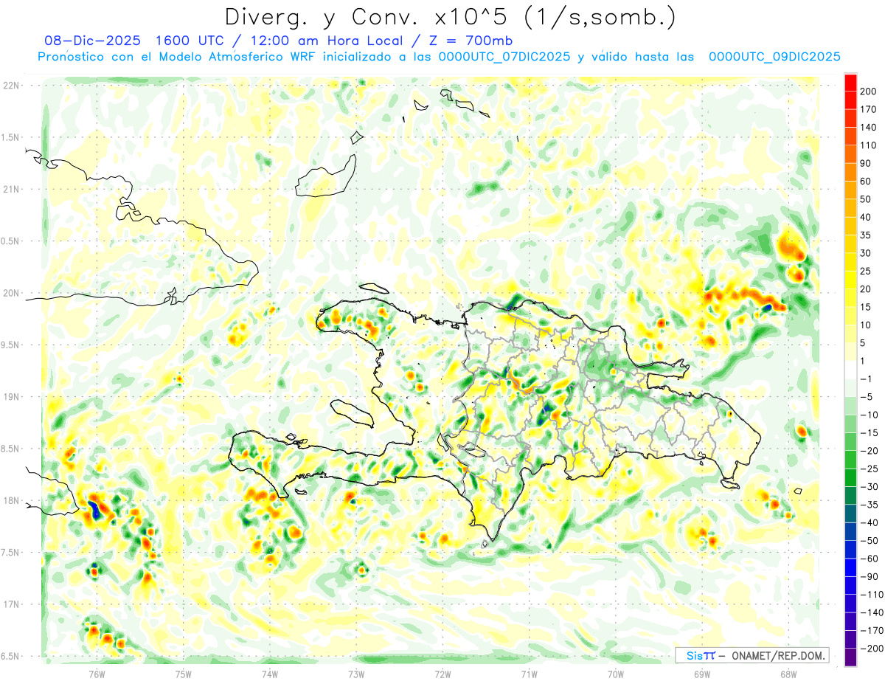
Task: Click the positive '200' colorbar value
Action: (x=868, y=91)
